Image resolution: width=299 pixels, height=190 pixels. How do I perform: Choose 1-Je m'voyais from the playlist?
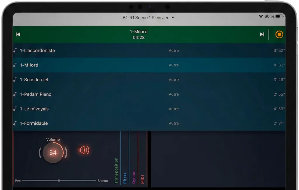point(34,109)
